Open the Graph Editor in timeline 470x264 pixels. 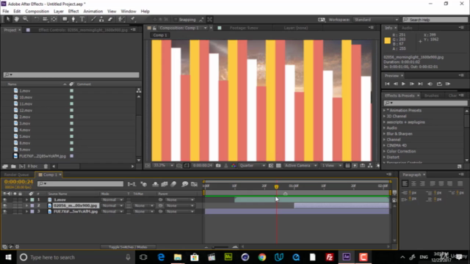pyautogui.click(x=194, y=184)
